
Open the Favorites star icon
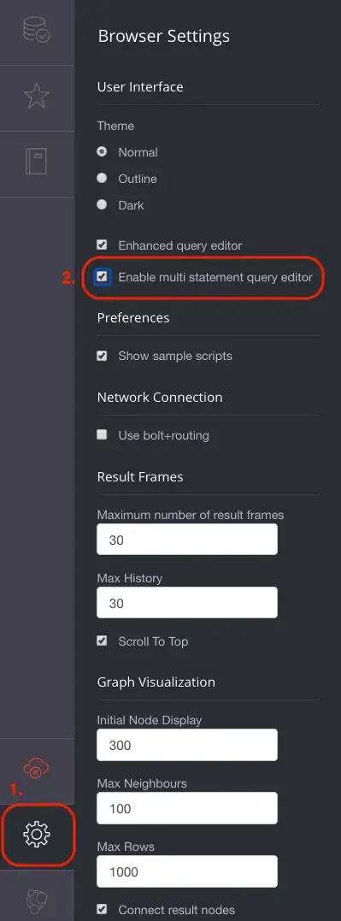coord(37,97)
